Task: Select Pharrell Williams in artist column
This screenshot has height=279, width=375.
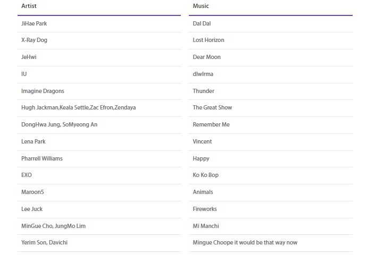Action: [x=41, y=158]
